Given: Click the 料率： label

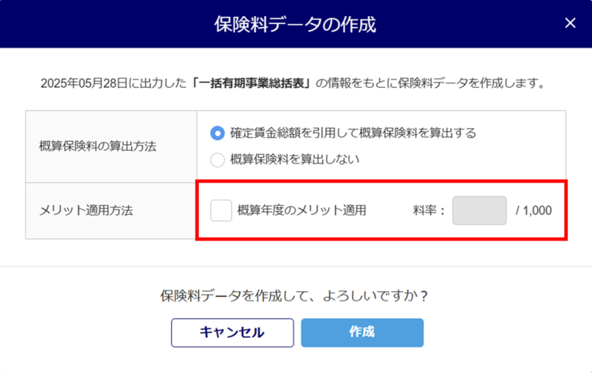Looking at the screenshot, I should coord(429,210).
